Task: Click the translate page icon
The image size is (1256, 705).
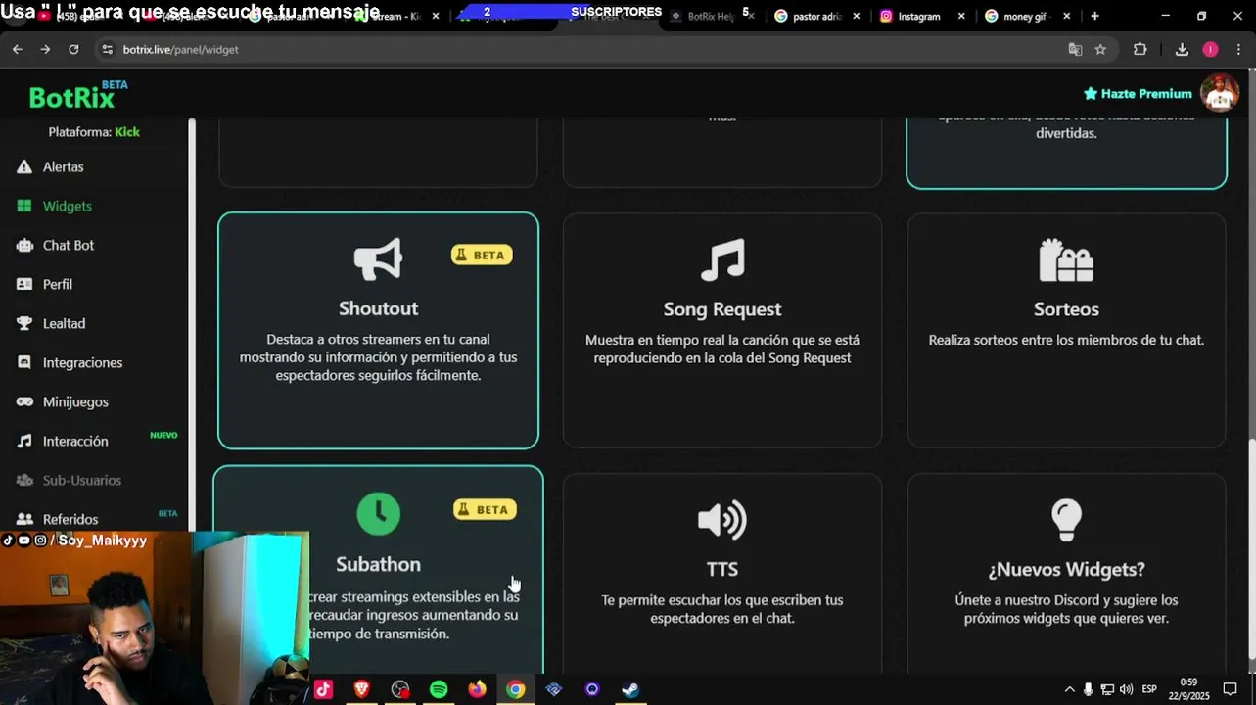Action: tap(1075, 49)
